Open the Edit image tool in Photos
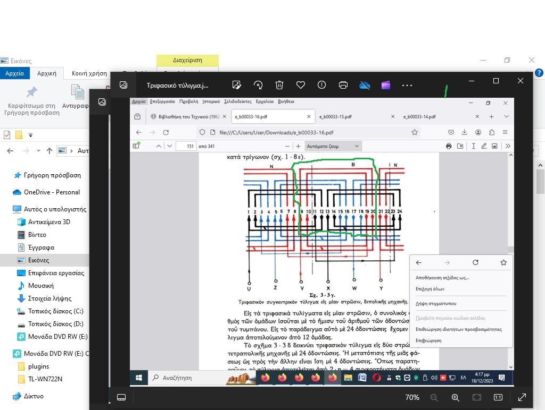Screen dimensions: 545x410 click(x=237, y=85)
